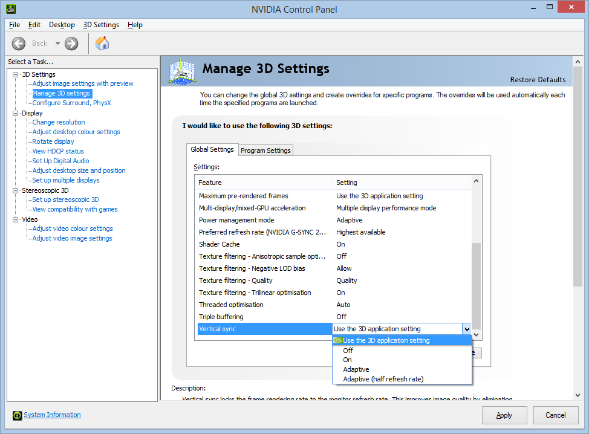Select Multi-display/mixed-GPU acceleration row

click(334, 208)
